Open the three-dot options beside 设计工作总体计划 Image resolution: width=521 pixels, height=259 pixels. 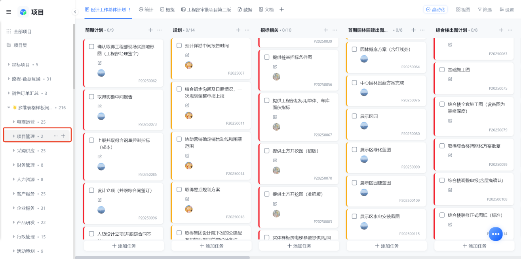click(129, 9)
